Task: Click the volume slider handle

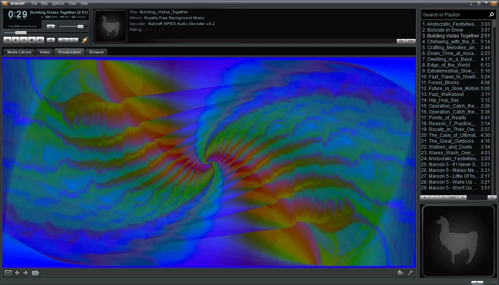Action: (80, 27)
